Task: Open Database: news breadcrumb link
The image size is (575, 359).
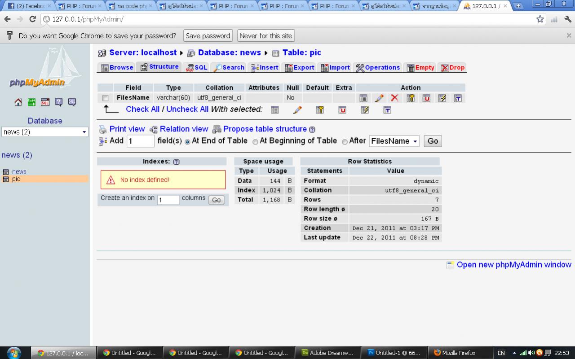Action: (230, 53)
